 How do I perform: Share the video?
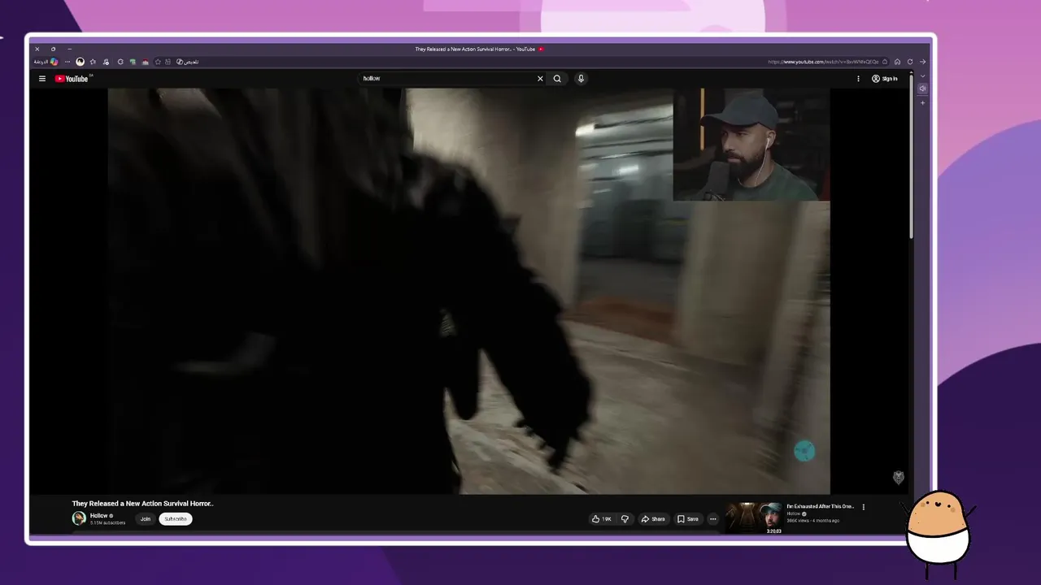click(x=653, y=519)
